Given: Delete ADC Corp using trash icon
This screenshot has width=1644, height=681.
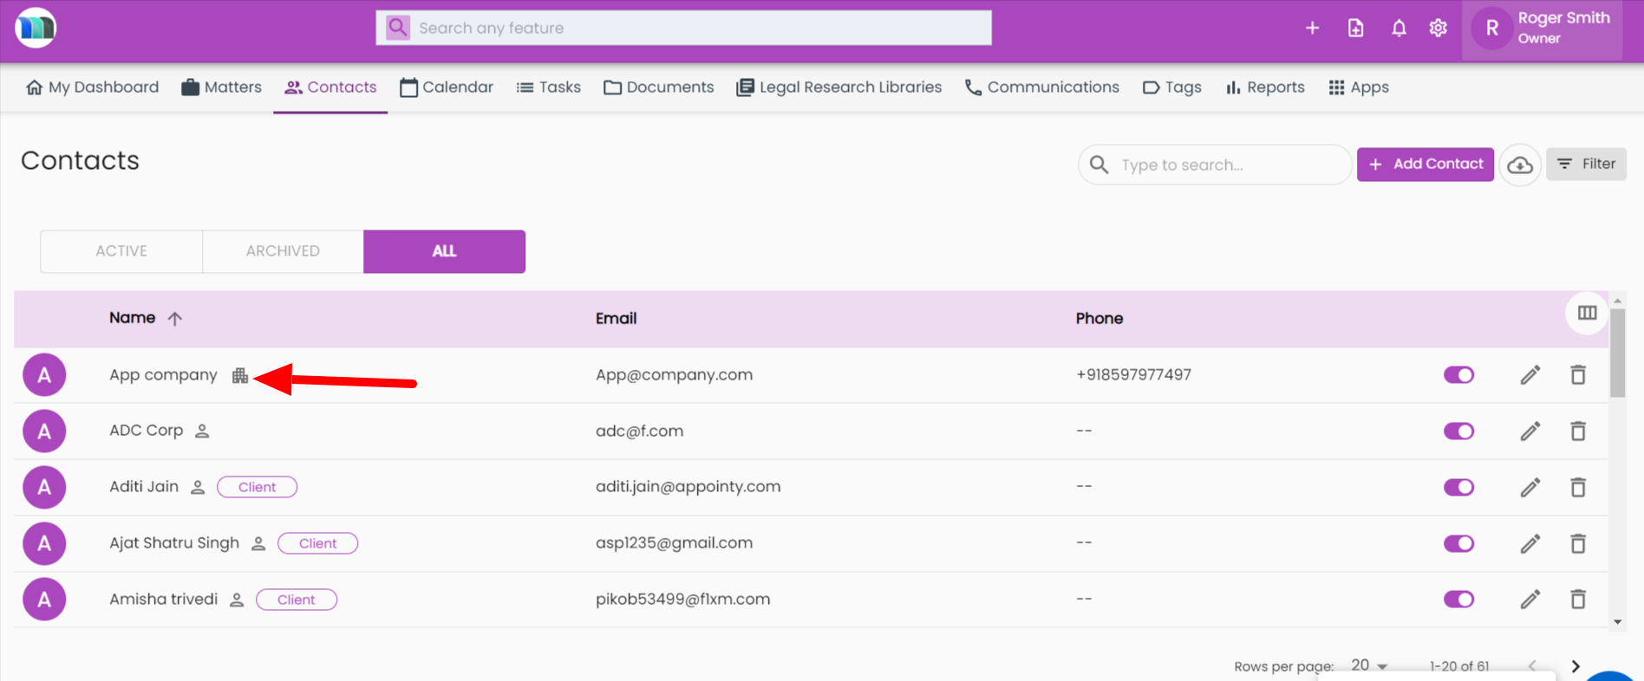Looking at the screenshot, I should point(1578,431).
